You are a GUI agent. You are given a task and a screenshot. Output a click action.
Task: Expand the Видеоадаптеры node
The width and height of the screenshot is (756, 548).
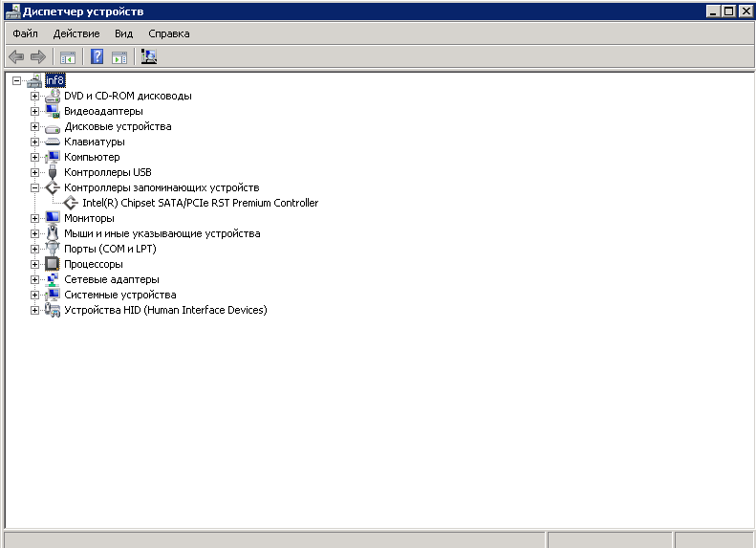pyautogui.click(x=34, y=112)
